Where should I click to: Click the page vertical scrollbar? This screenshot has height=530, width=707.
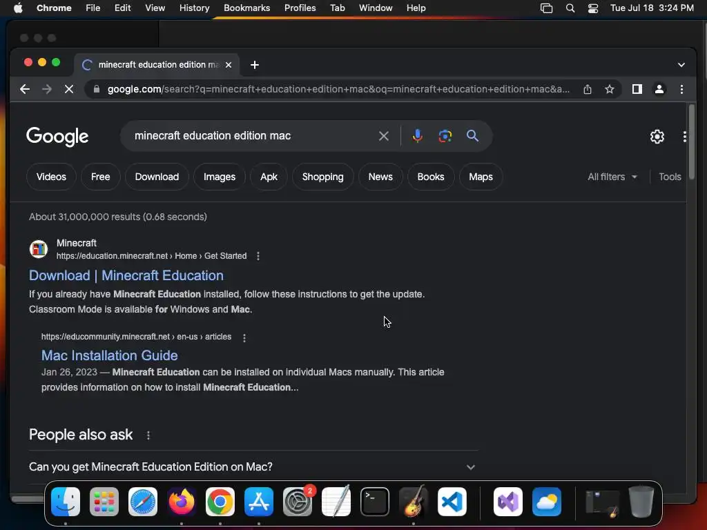691,142
